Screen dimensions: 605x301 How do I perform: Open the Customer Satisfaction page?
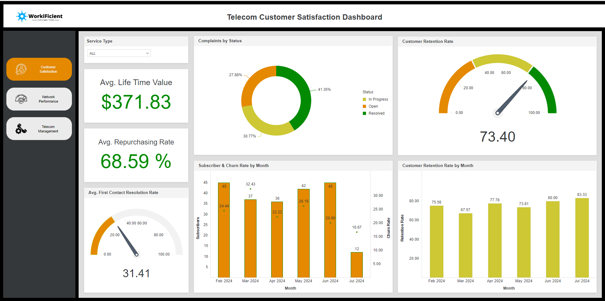point(39,69)
